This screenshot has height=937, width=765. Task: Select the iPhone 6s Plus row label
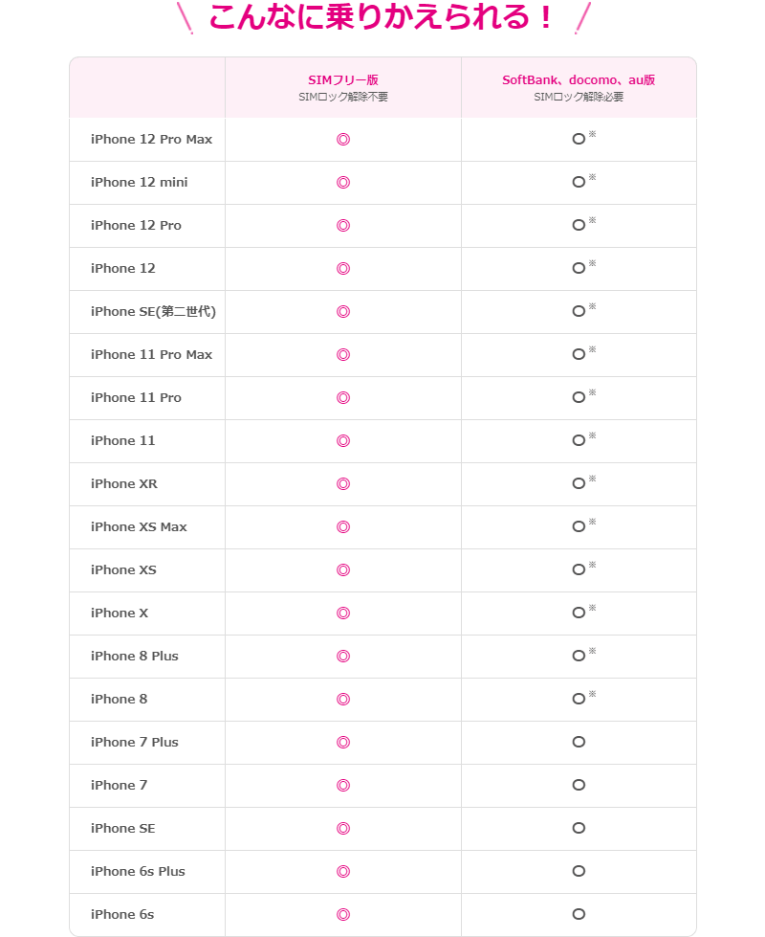138,871
